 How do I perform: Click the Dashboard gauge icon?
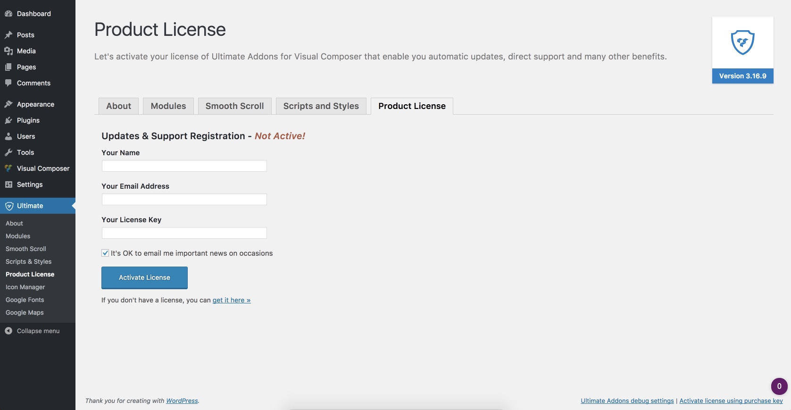pyautogui.click(x=8, y=14)
